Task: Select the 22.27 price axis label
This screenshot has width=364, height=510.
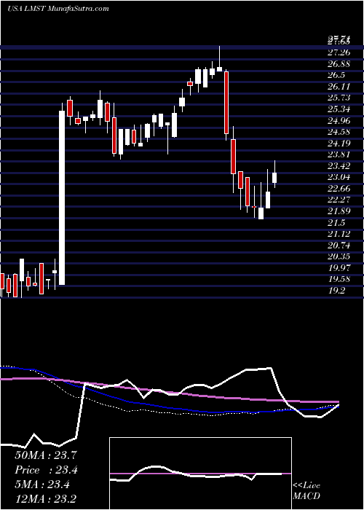Action: 339,200
